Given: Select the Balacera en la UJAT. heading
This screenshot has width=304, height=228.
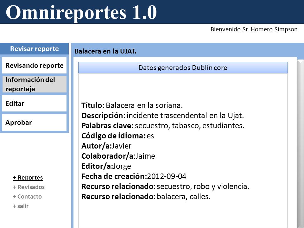Looking at the screenshot, I should 105,51.
